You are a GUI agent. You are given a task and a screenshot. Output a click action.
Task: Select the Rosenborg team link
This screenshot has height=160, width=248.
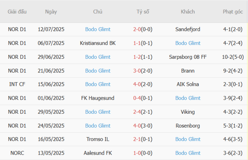pyautogui.click(x=188, y=126)
